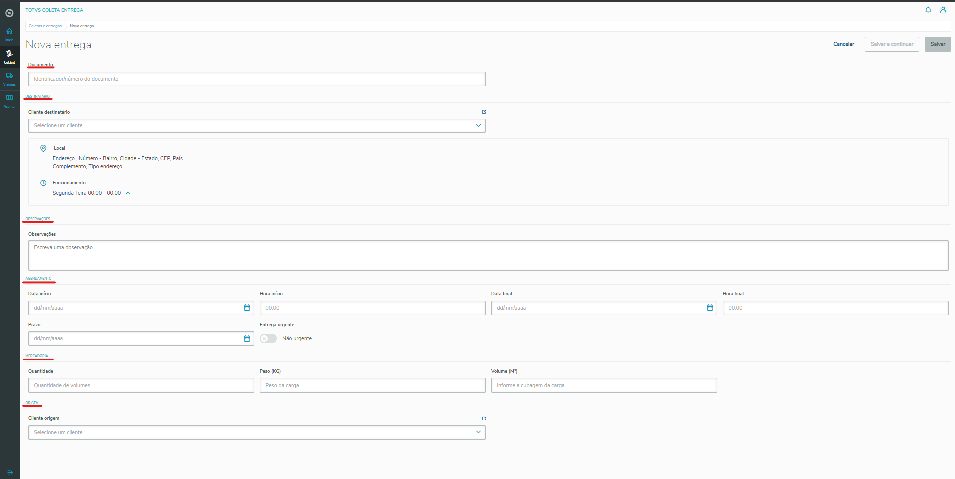Focus the Hora final field
955x479 pixels.
click(x=835, y=308)
